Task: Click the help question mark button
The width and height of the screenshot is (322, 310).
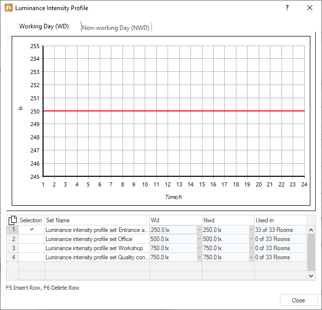Action: coord(287,8)
